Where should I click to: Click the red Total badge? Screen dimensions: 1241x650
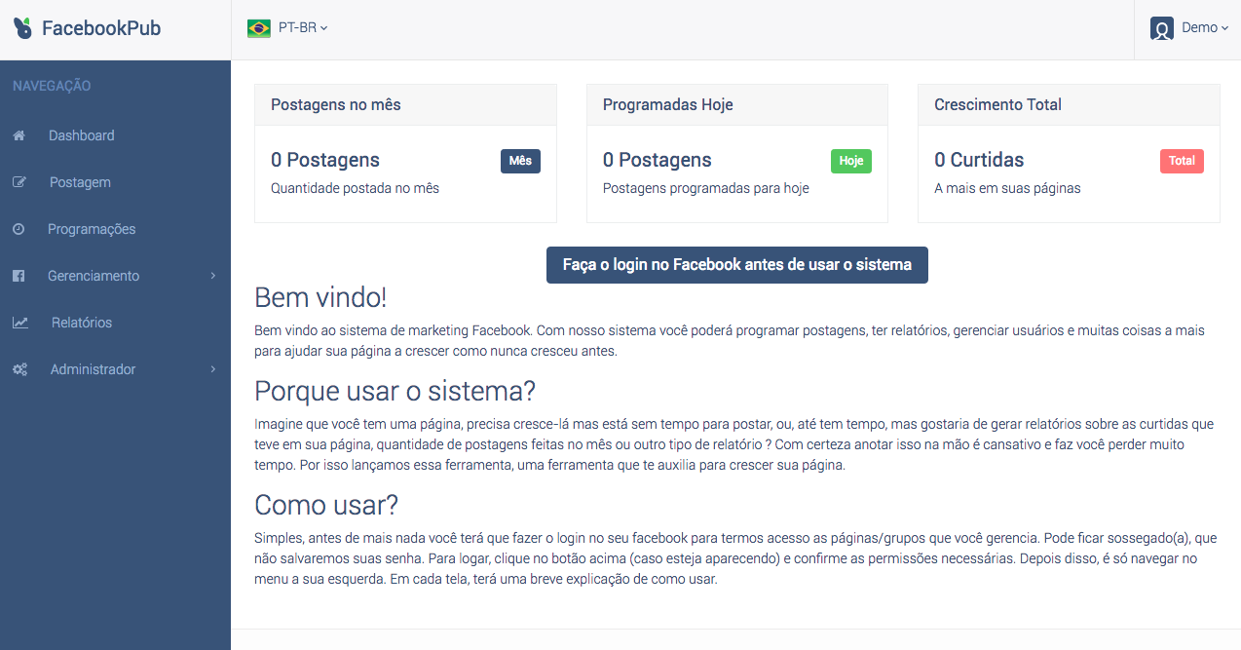click(1182, 161)
